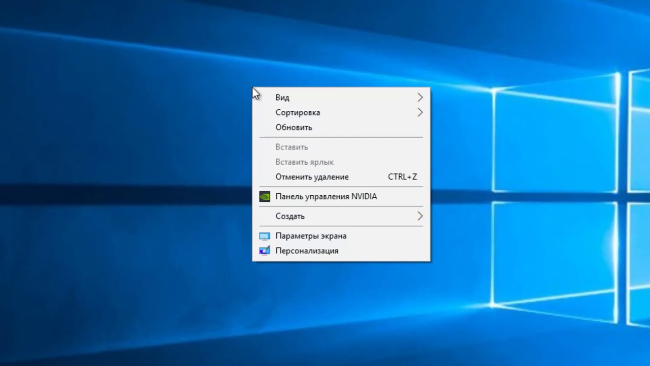Image resolution: width=650 pixels, height=366 pixels.
Task: Click the Персонализация icon
Action: click(x=265, y=251)
